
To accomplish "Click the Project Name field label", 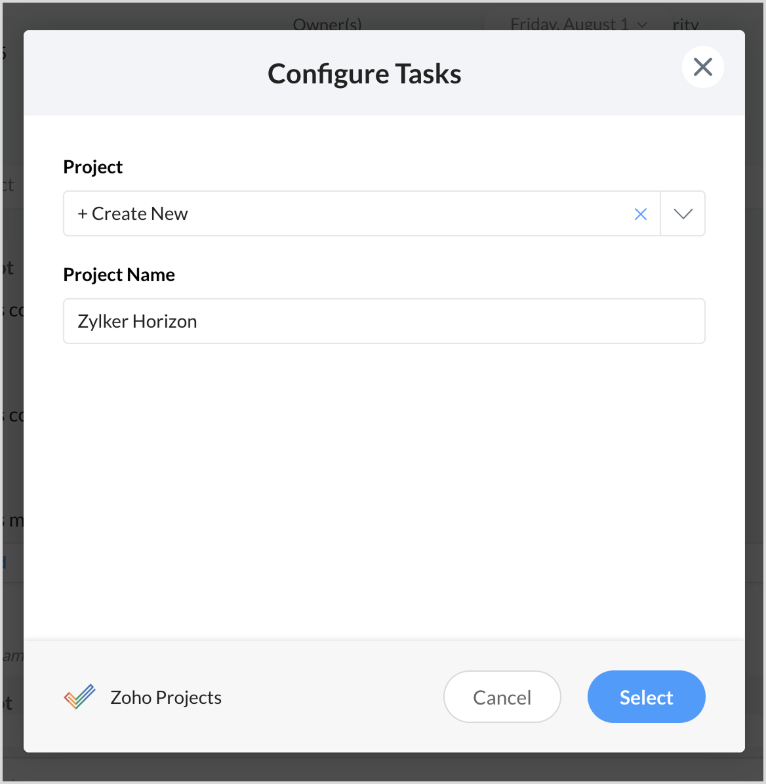I will 119,274.
